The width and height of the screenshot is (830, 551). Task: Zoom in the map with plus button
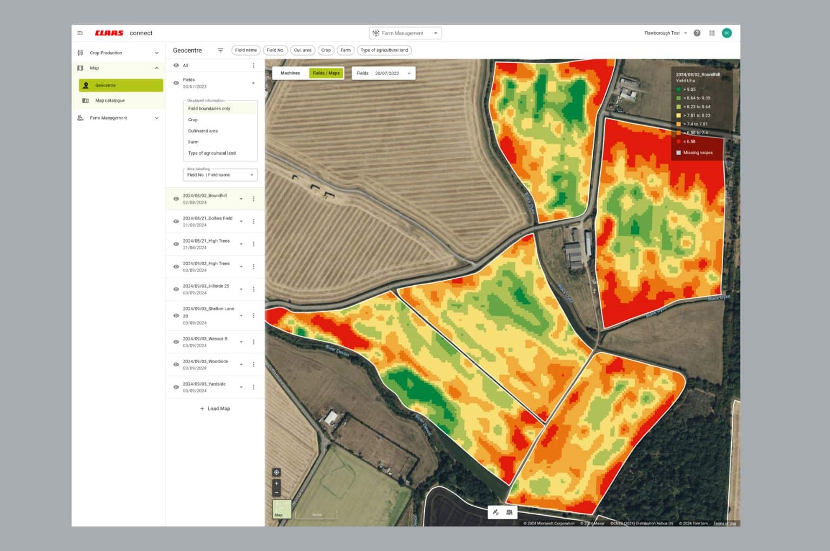coord(277,483)
